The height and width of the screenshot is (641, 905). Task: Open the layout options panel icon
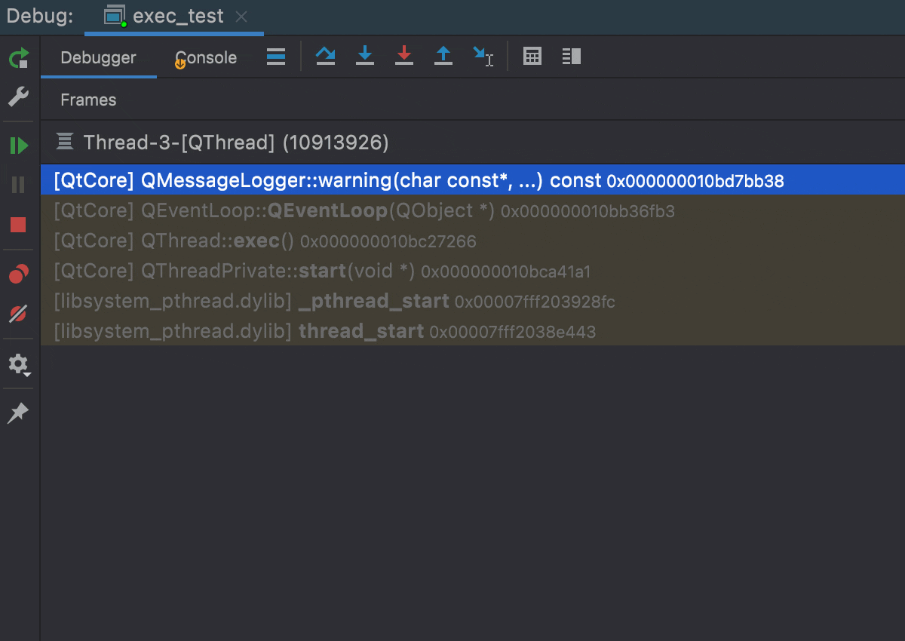point(571,57)
